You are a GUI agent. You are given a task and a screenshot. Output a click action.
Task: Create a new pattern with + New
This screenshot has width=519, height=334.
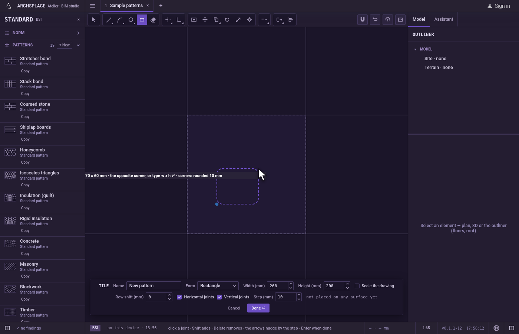(65, 45)
